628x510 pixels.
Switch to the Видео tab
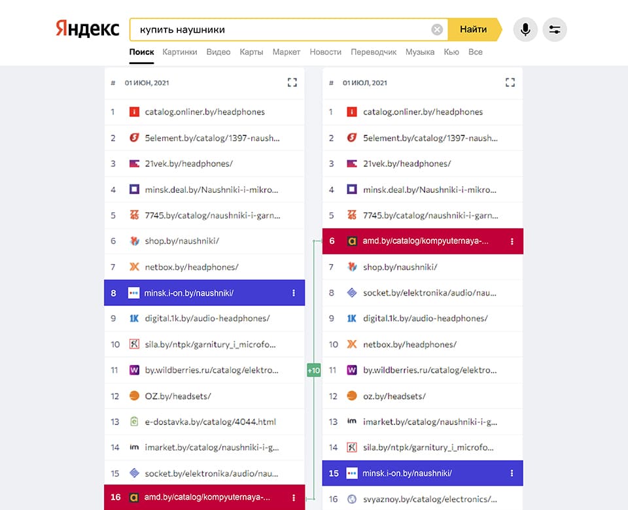coord(218,52)
